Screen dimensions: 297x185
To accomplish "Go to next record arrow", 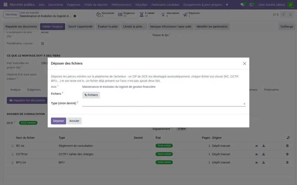I will click(x=290, y=14).
